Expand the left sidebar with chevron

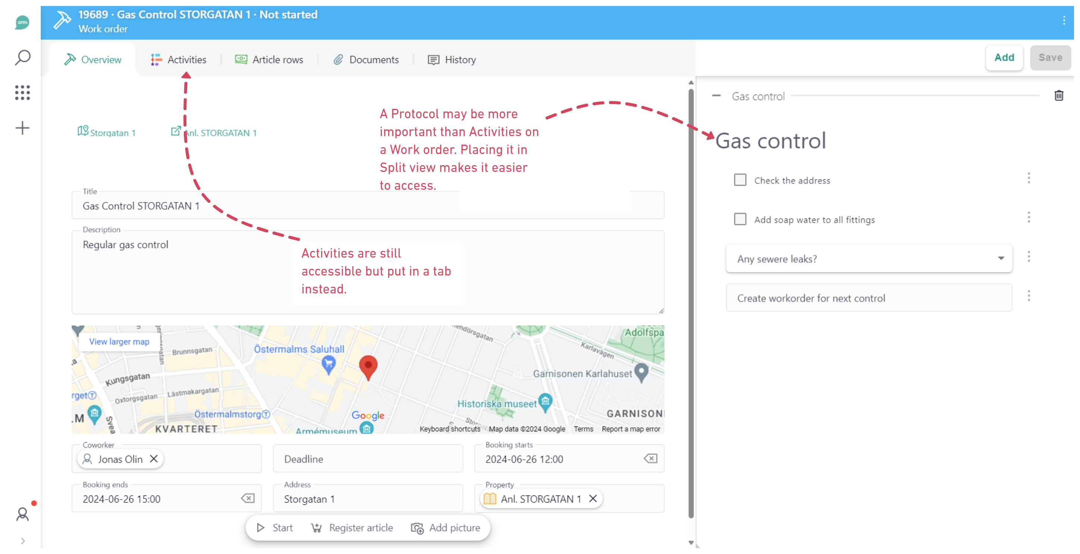click(23, 541)
